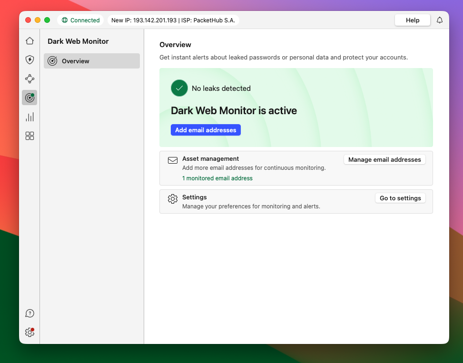Click the 1 monitored email address link

point(217,178)
